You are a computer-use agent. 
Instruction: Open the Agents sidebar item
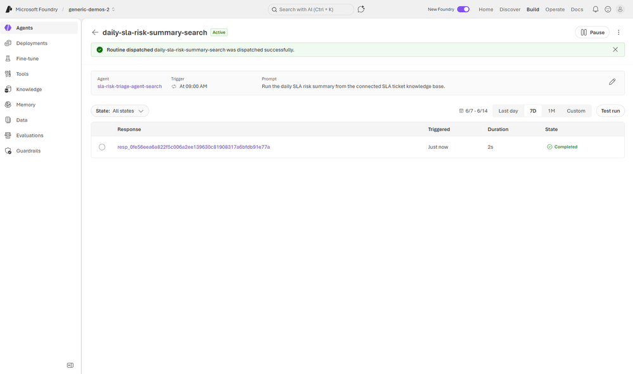coord(39,28)
